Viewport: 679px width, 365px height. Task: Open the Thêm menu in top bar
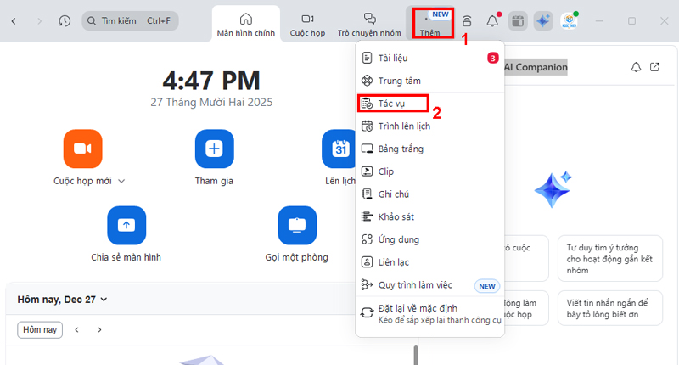[x=433, y=22]
